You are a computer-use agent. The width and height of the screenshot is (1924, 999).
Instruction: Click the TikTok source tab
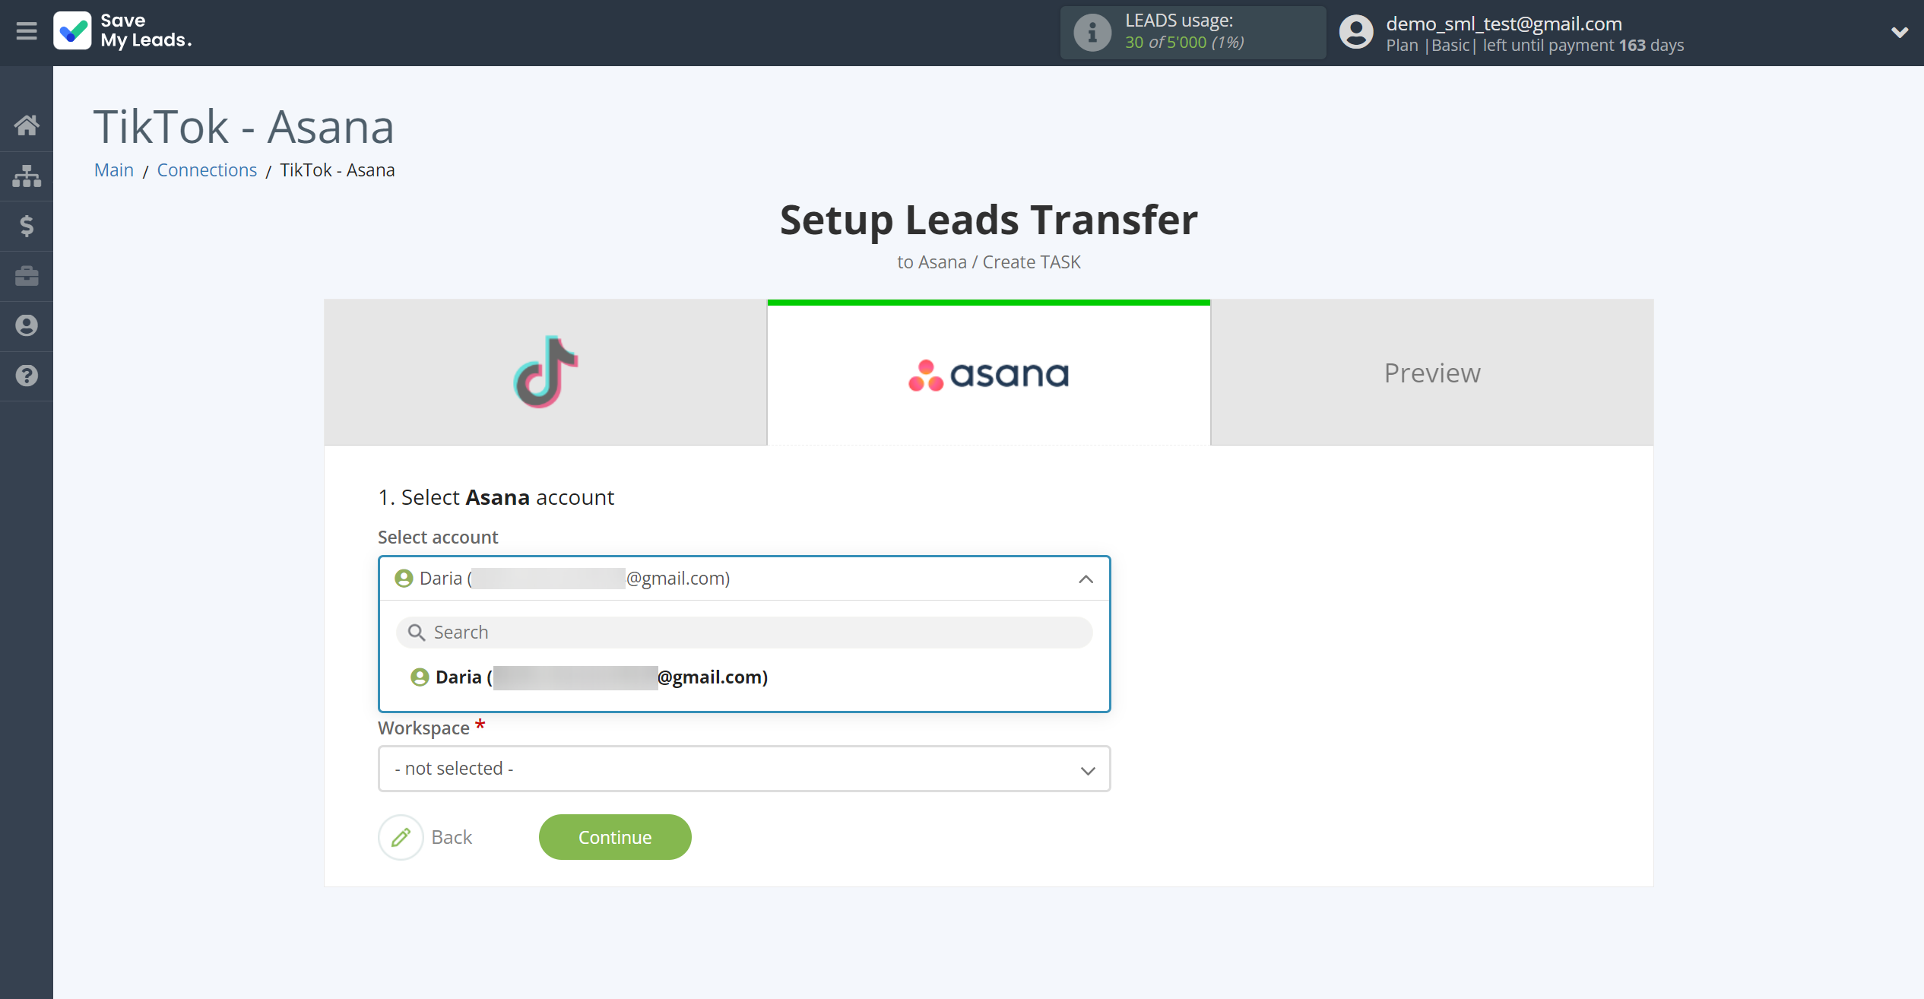click(544, 372)
